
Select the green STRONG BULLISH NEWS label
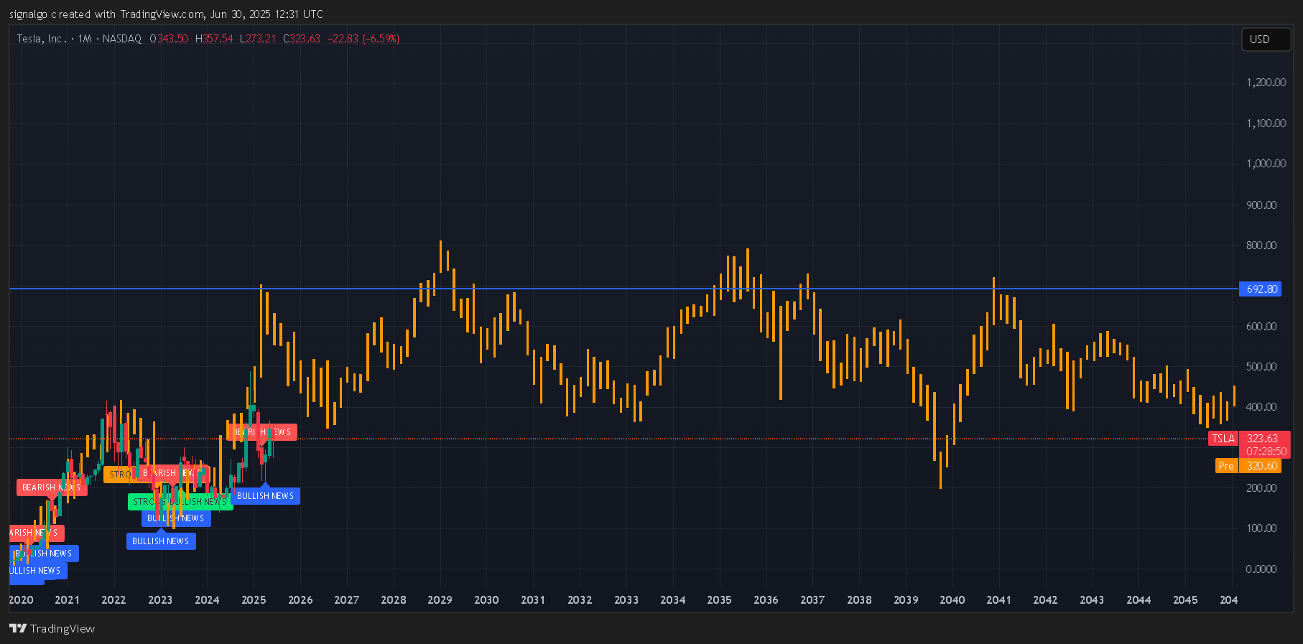click(180, 502)
